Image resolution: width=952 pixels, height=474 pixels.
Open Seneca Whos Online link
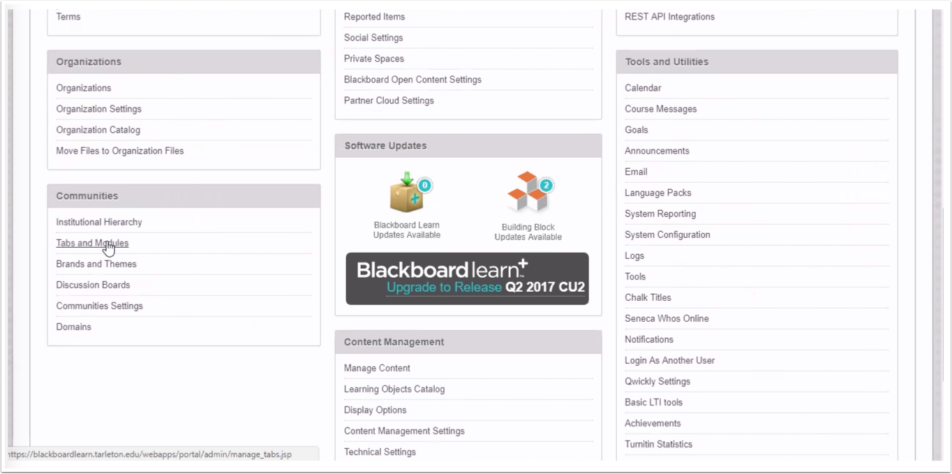pos(667,318)
